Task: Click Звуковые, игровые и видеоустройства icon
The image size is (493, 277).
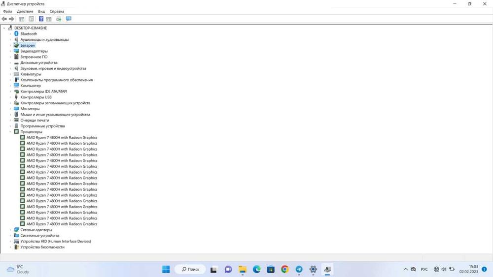Action: click(16, 68)
